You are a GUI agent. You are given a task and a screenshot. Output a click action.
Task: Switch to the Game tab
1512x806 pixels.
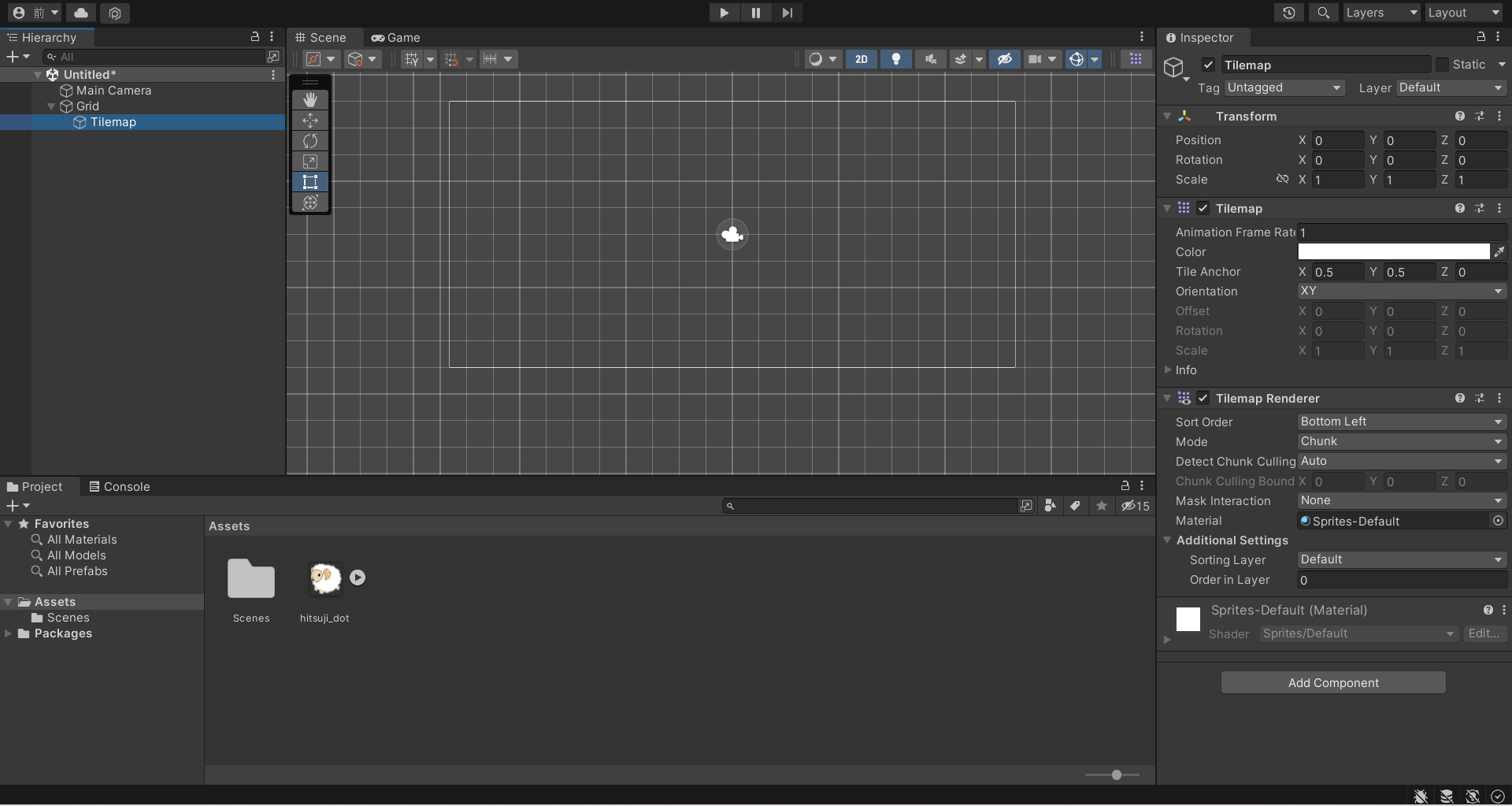[x=396, y=38]
